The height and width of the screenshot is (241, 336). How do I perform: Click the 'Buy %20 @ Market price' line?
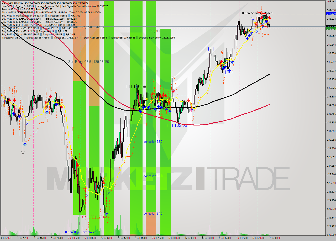41,15
